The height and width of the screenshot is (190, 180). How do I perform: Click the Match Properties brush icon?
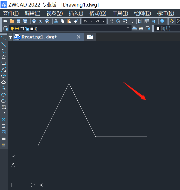tap(76, 21)
